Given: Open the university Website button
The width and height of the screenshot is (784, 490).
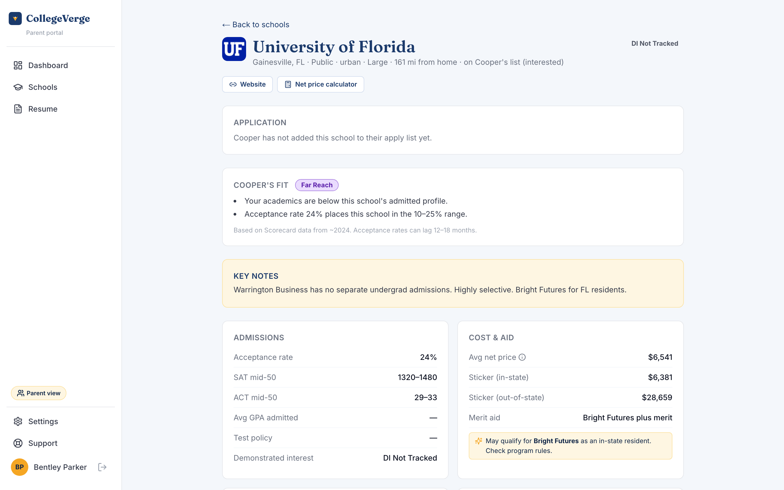Looking at the screenshot, I should [x=247, y=84].
